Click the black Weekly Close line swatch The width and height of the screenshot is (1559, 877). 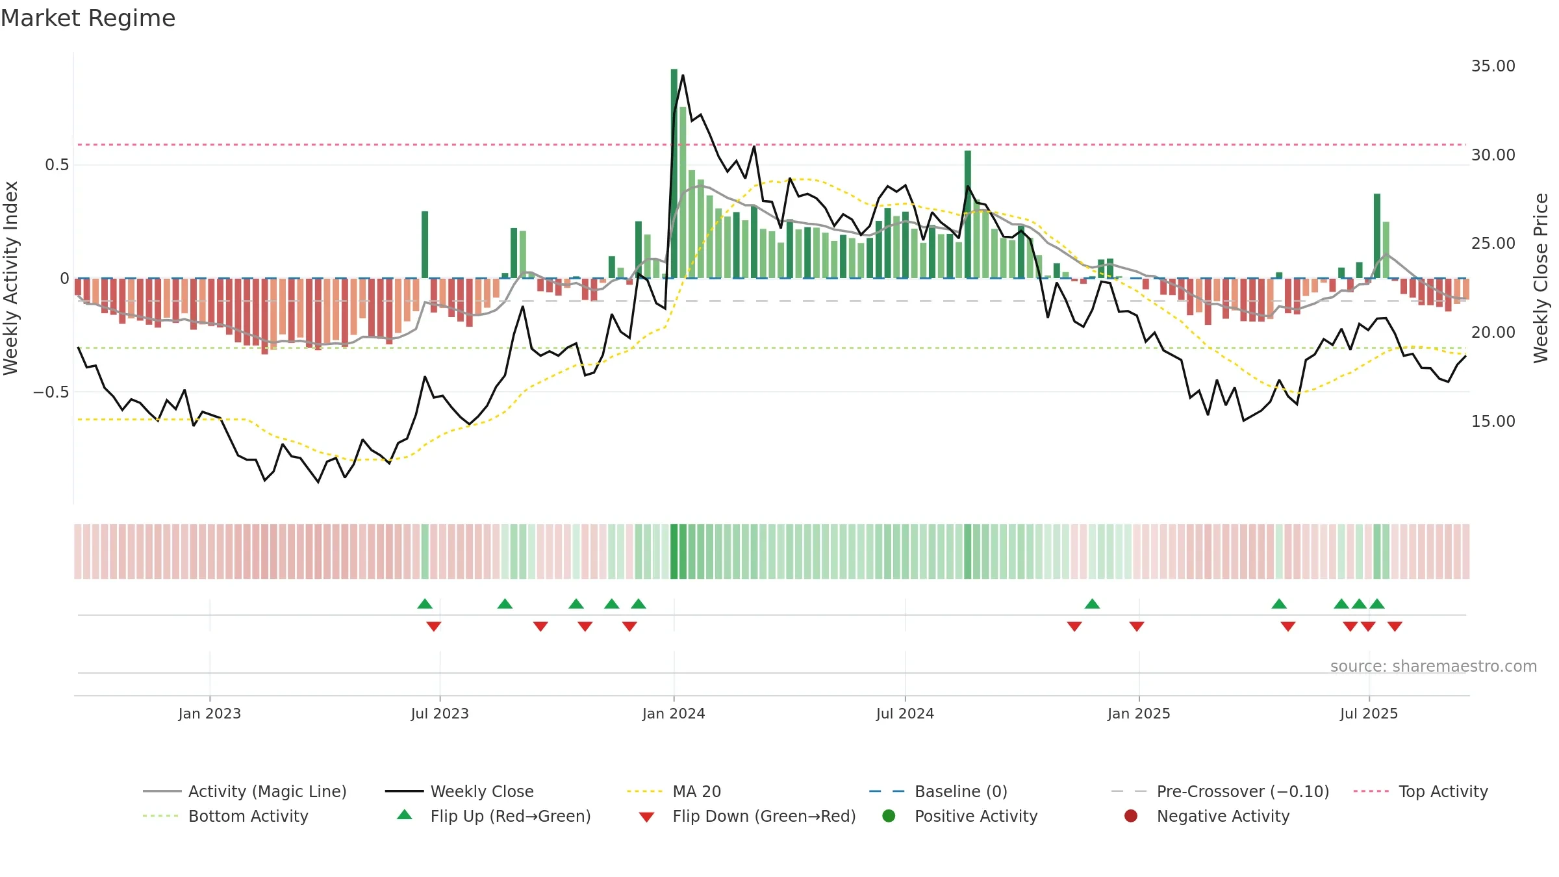tap(404, 791)
